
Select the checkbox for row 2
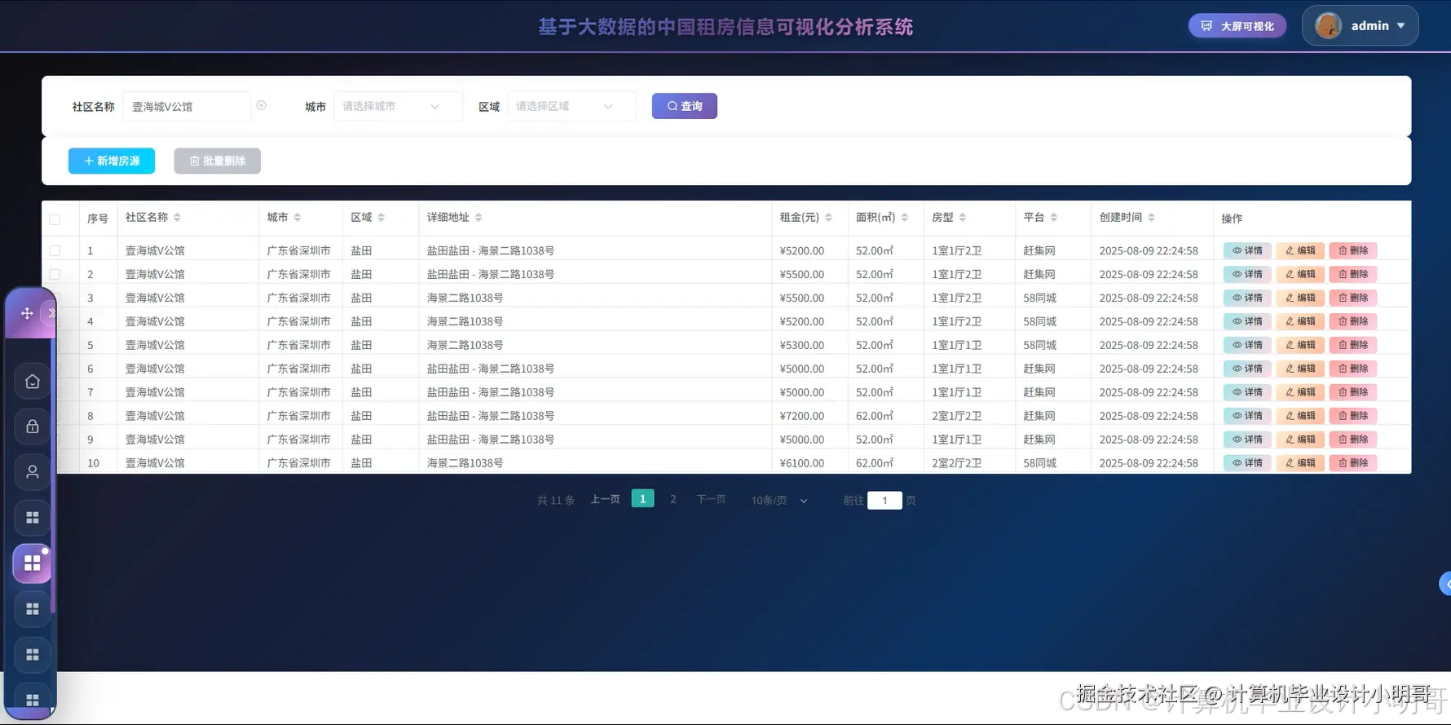click(x=55, y=274)
